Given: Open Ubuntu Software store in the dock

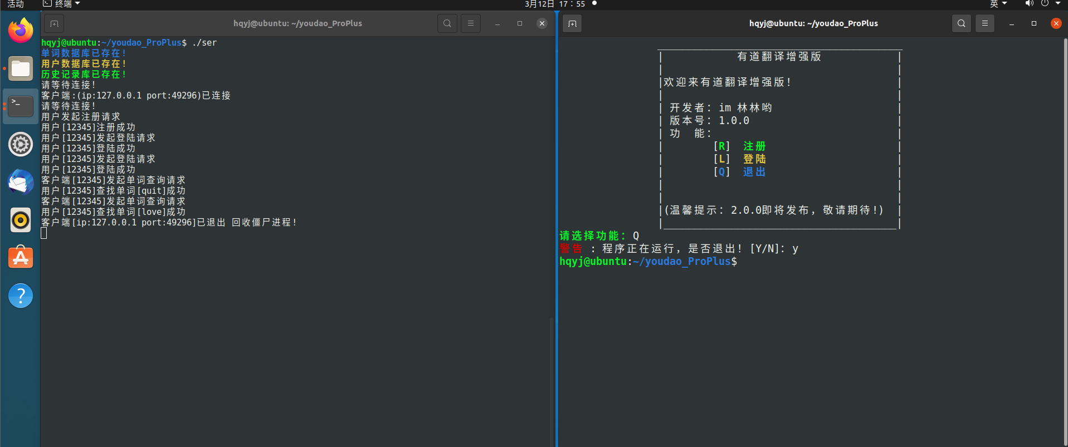Looking at the screenshot, I should pos(21,258).
